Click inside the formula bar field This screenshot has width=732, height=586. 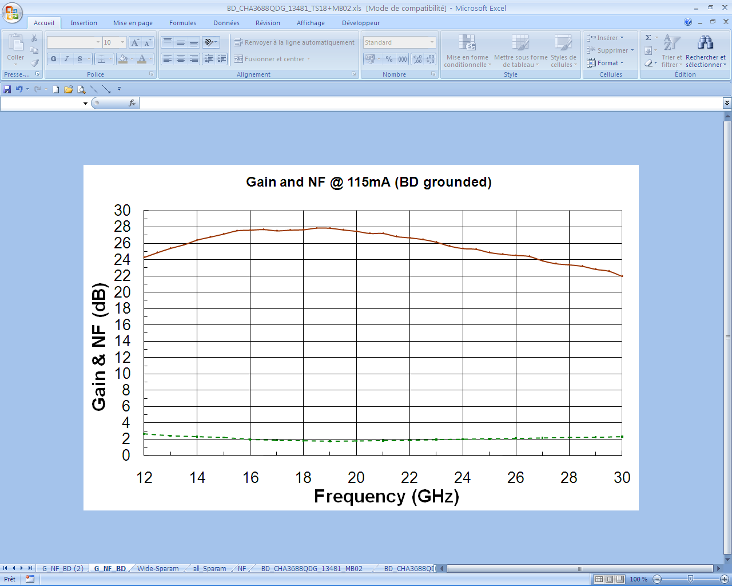pos(429,103)
